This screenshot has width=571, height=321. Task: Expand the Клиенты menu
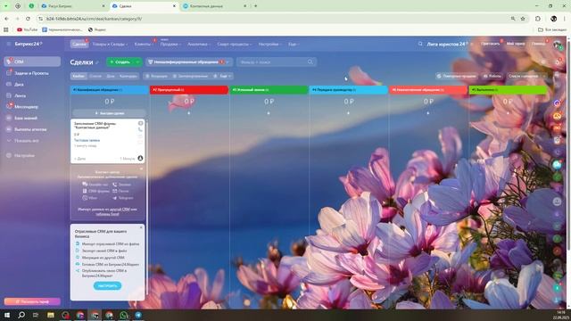pos(144,44)
